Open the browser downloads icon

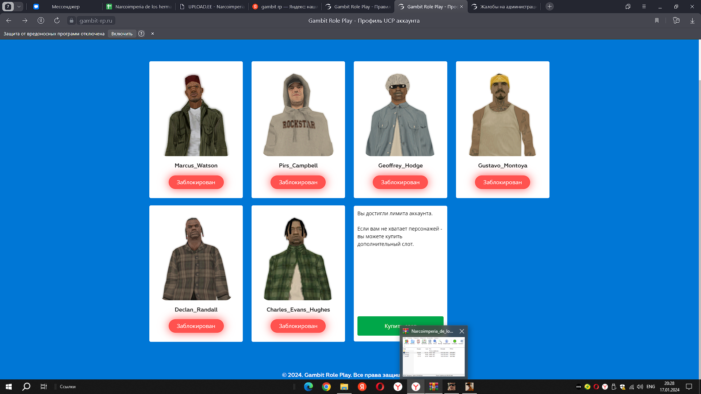(x=692, y=20)
